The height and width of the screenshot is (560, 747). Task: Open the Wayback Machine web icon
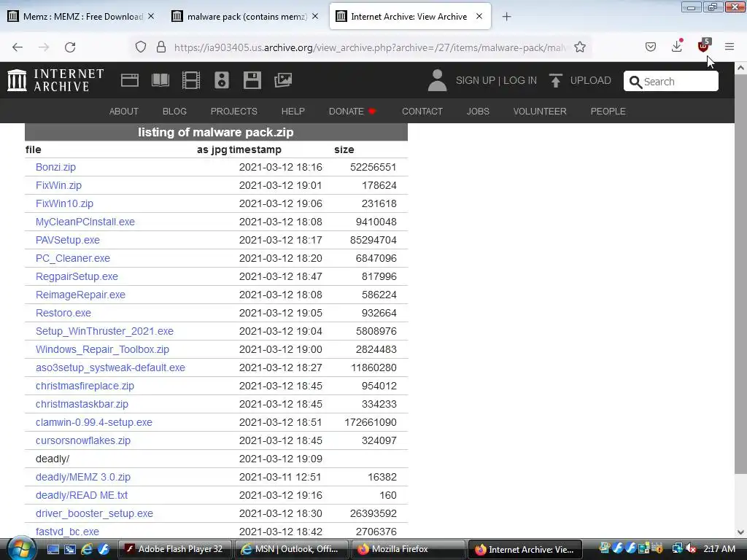(130, 80)
